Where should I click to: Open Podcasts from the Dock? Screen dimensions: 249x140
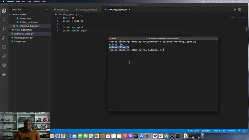[130, 136]
